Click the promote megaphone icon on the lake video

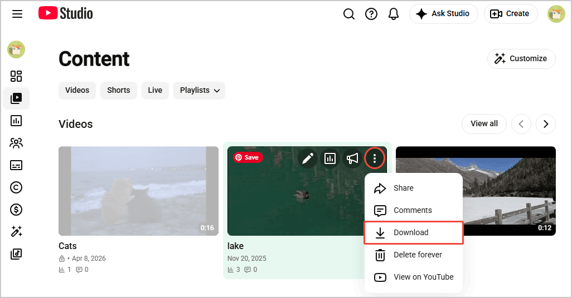(352, 158)
